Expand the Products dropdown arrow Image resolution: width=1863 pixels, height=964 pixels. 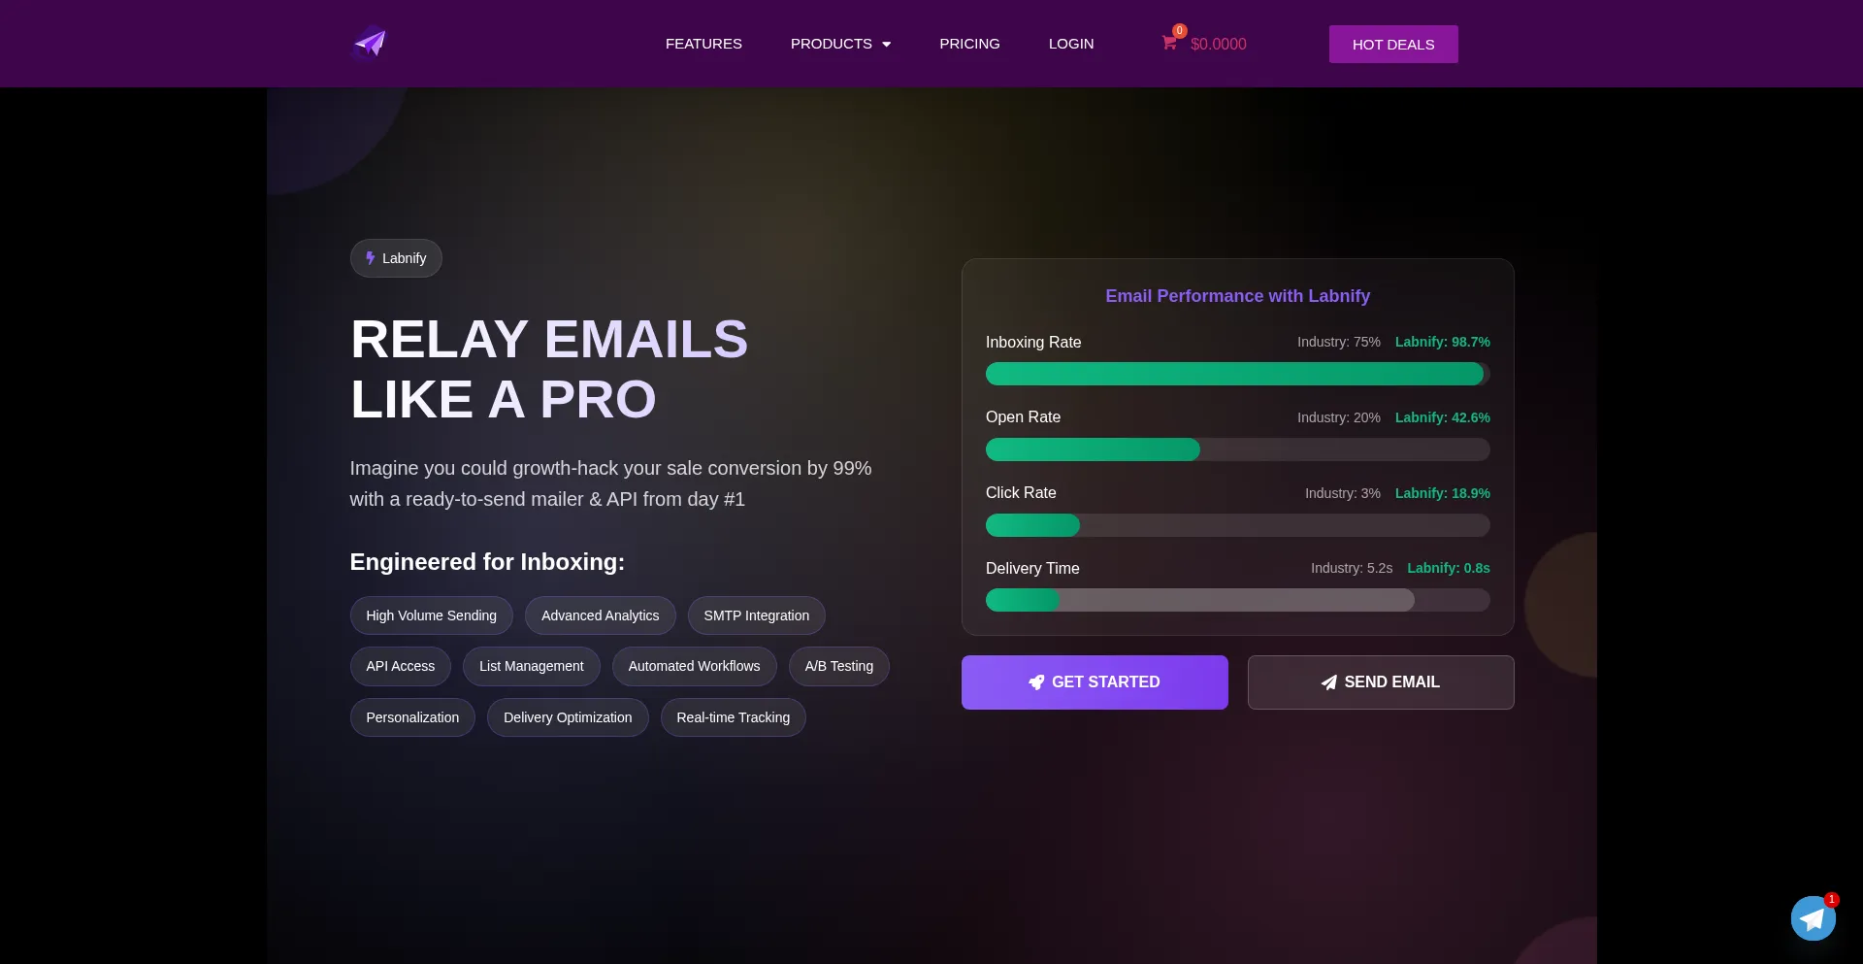[886, 45]
